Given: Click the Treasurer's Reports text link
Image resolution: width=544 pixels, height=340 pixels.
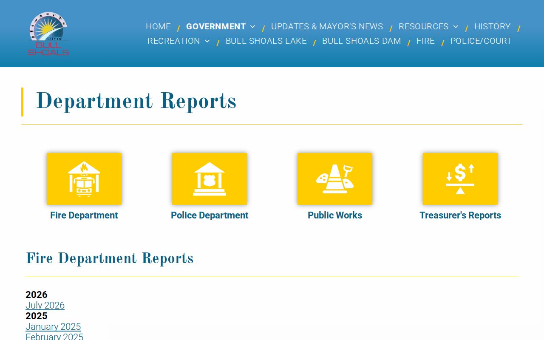Looking at the screenshot, I should tap(460, 215).
